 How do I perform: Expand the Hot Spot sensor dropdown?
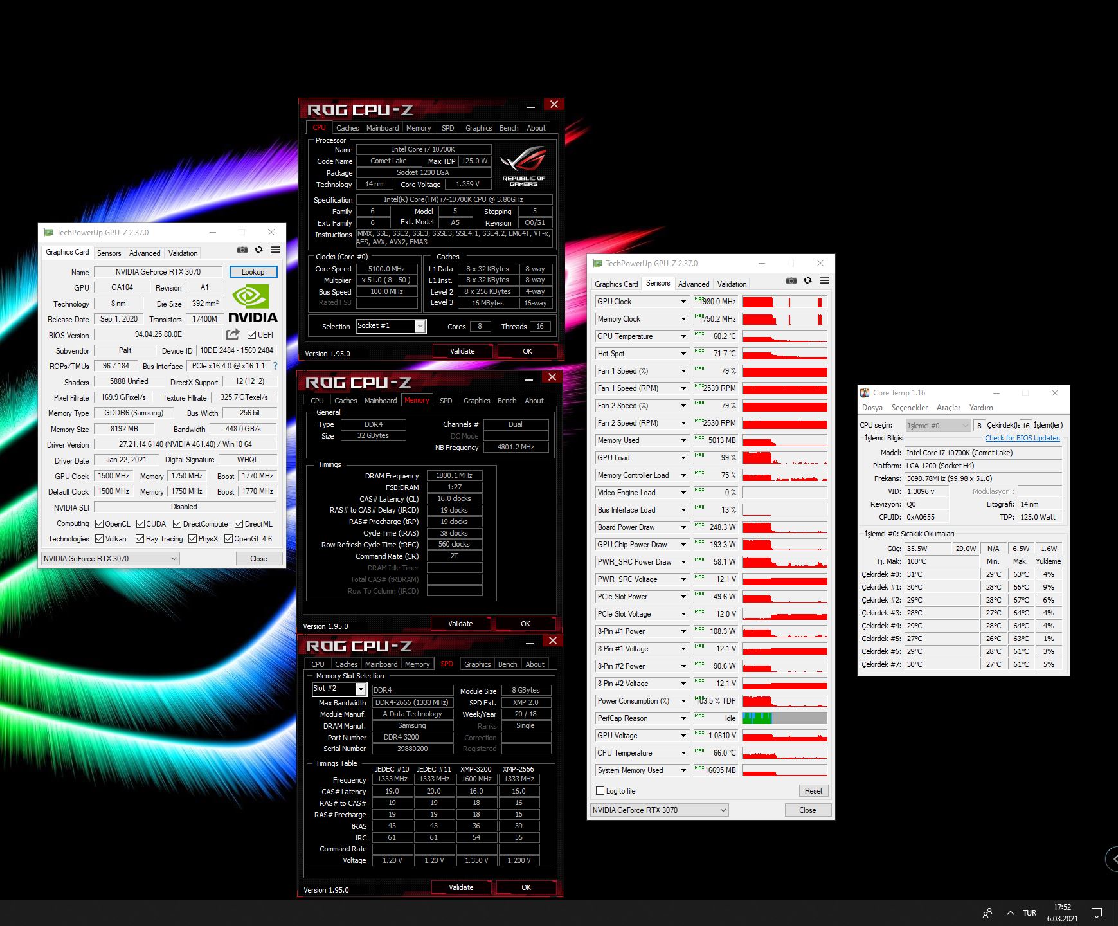[683, 354]
